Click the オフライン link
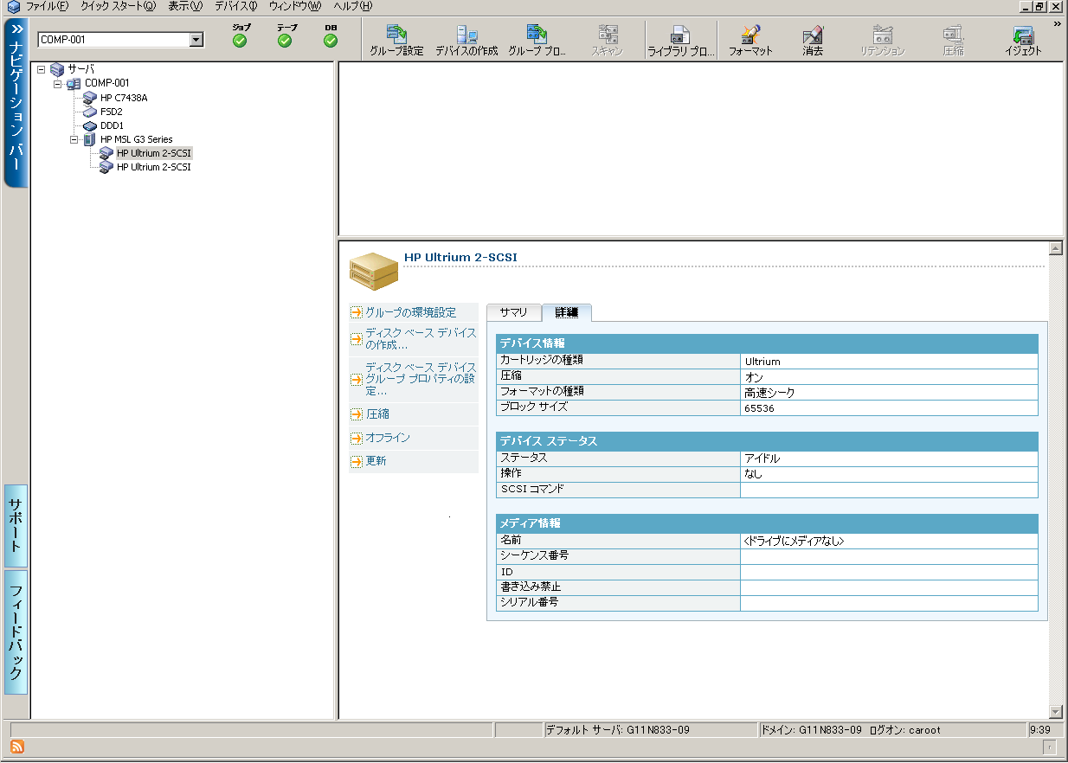The image size is (1068, 763). click(x=388, y=438)
